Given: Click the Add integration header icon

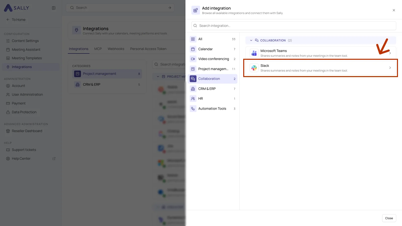Looking at the screenshot, I should (195, 10).
